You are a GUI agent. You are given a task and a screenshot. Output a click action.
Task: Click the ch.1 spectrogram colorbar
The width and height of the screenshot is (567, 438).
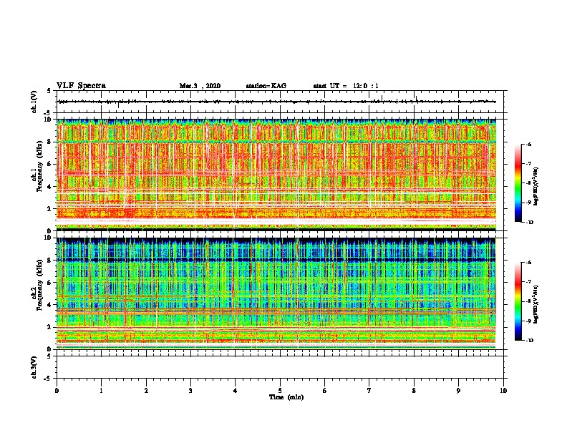point(518,183)
